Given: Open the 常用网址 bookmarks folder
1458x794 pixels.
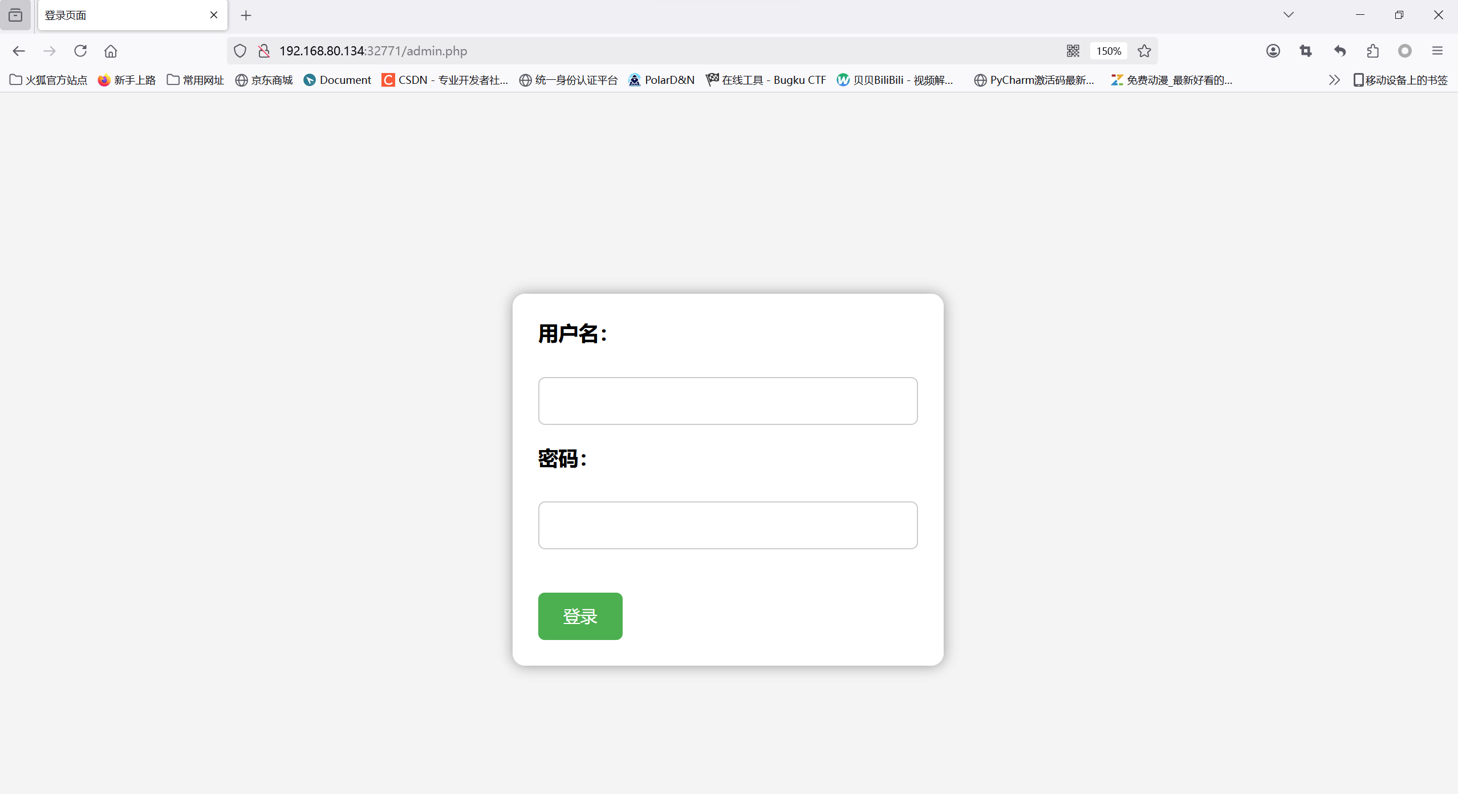Looking at the screenshot, I should [196, 80].
